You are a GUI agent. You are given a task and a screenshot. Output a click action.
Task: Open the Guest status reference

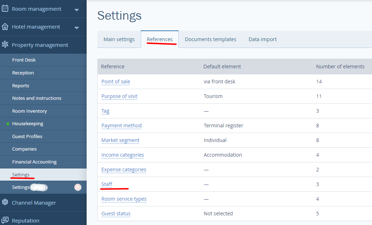(116, 214)
